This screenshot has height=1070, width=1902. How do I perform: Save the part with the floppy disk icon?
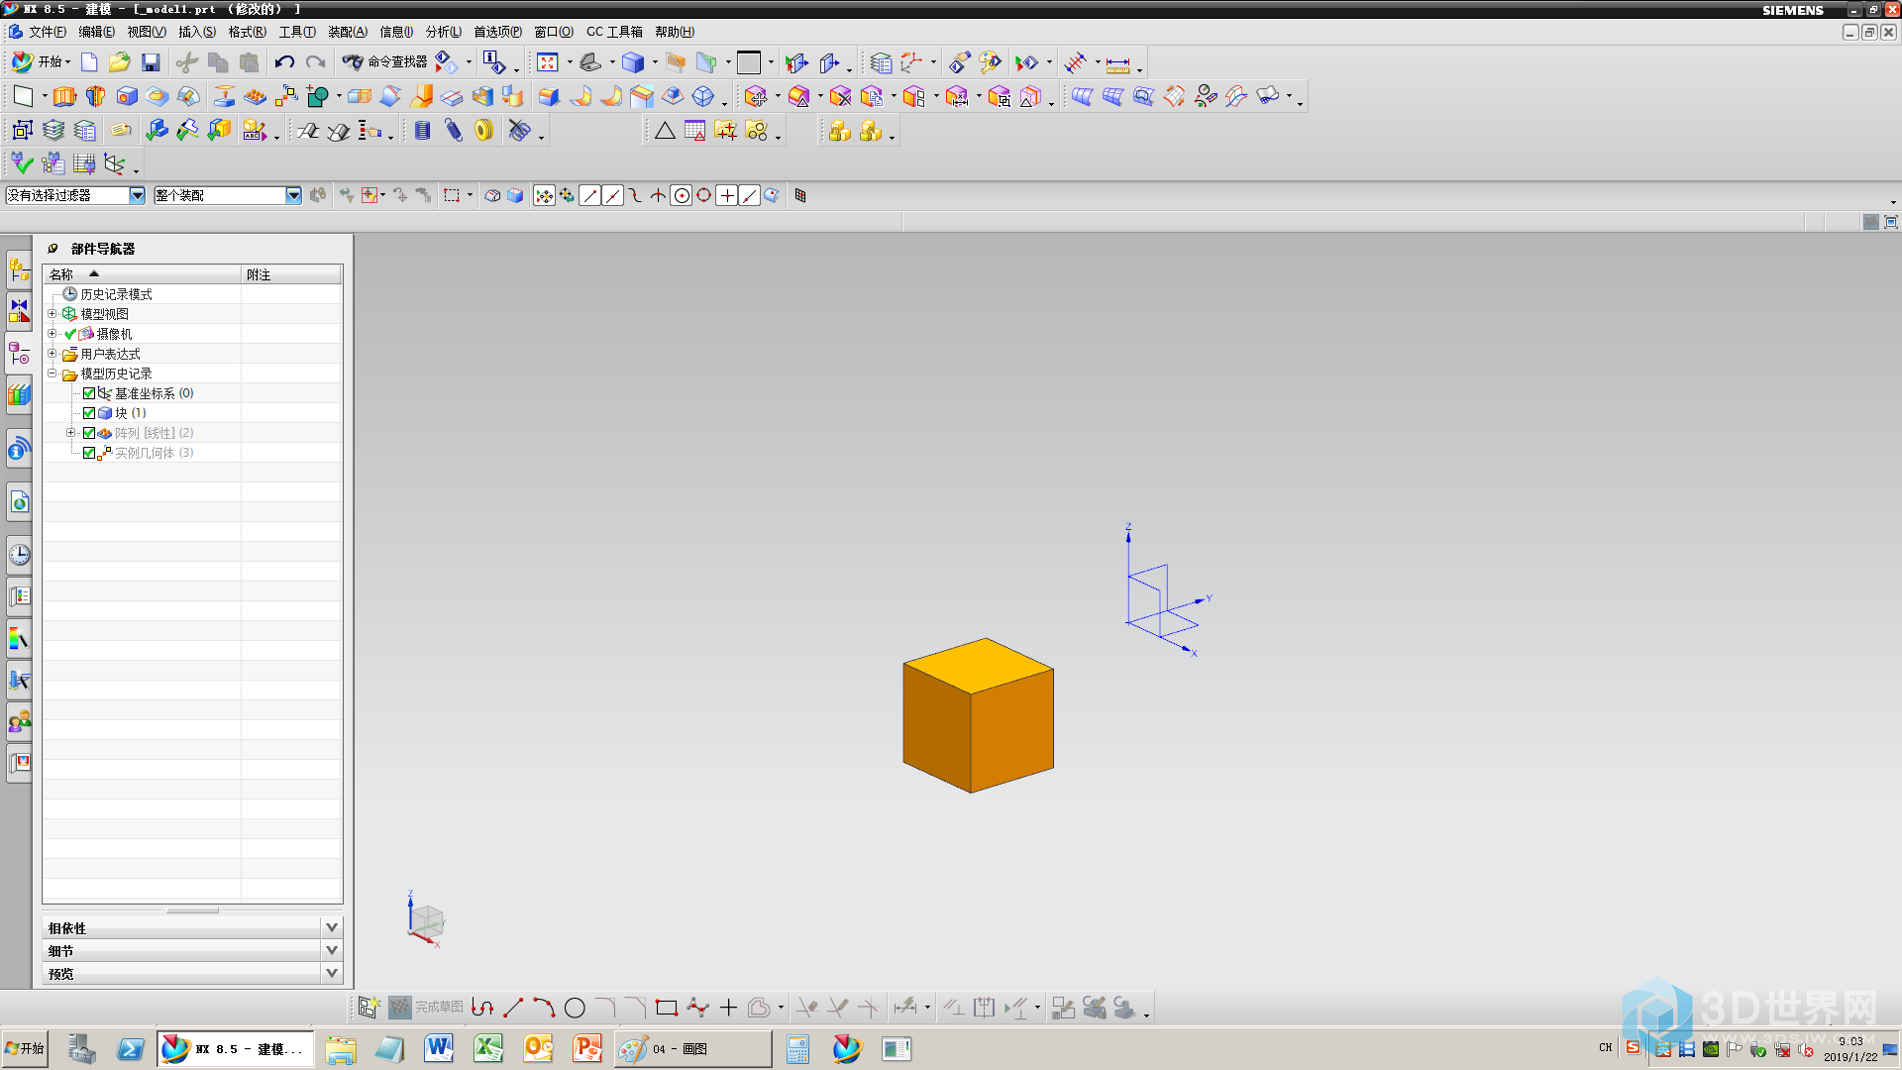point(151,62)
